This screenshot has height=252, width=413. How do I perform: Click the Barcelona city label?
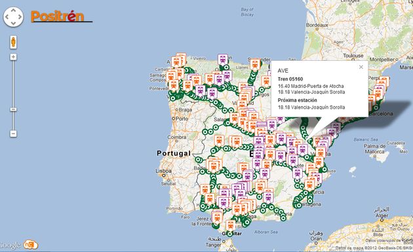(381, 114)
